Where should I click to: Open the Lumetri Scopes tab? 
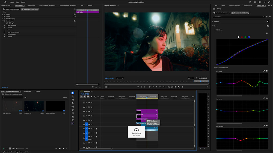31,5
